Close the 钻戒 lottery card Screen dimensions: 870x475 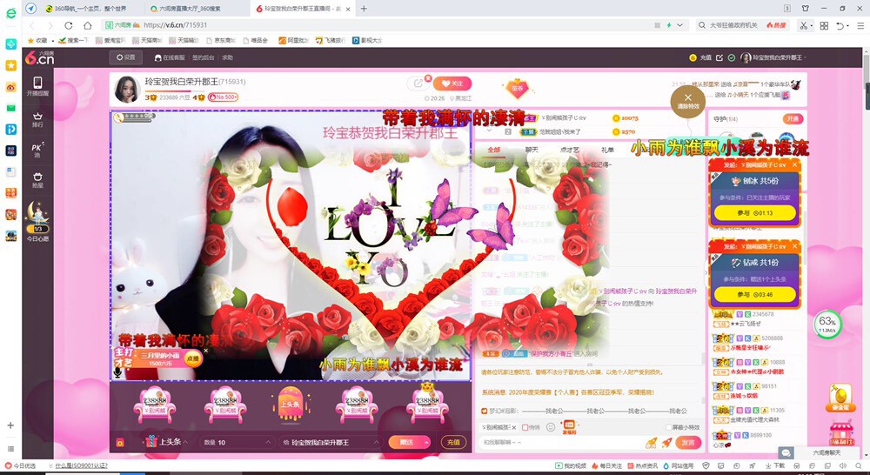pyautogui.click(x=794, y=246)
